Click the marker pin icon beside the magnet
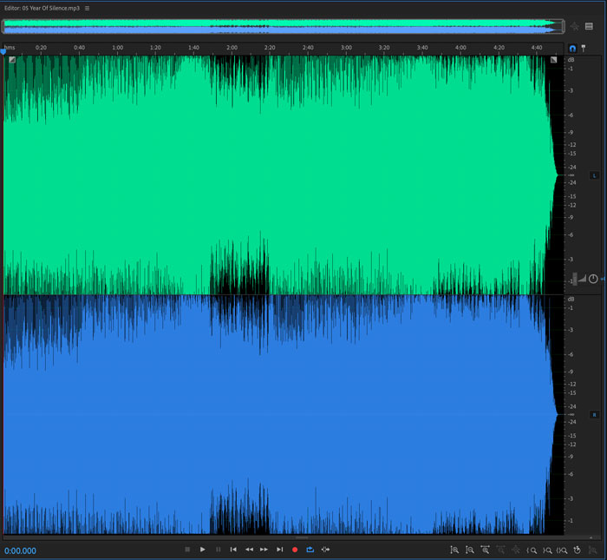Screen dimensions: 607x560 coord(584,49)
